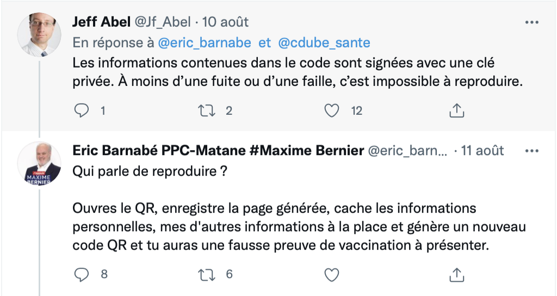Open tweet text starting 'Qui parle de reproduire'
Image resolution: width=557 pixels, height=296 pixels.
tap(299, 208)
